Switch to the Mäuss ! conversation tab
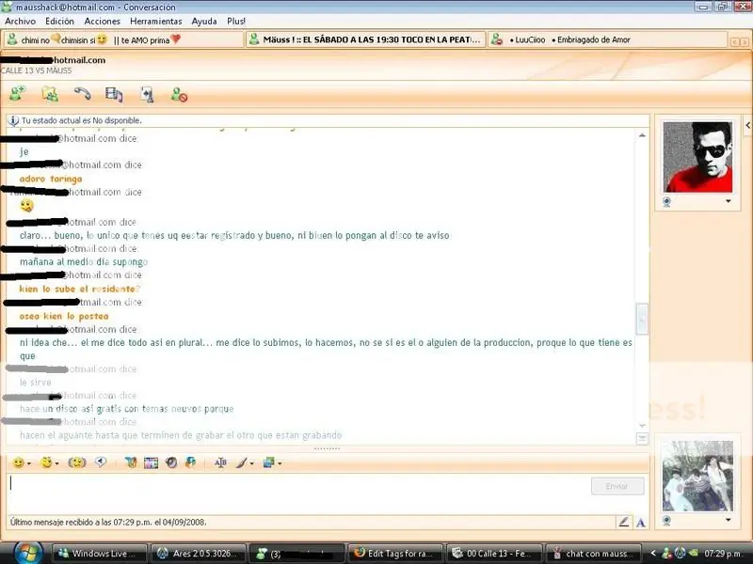Screen dimensions: 753x564 [x=366, y=39]
